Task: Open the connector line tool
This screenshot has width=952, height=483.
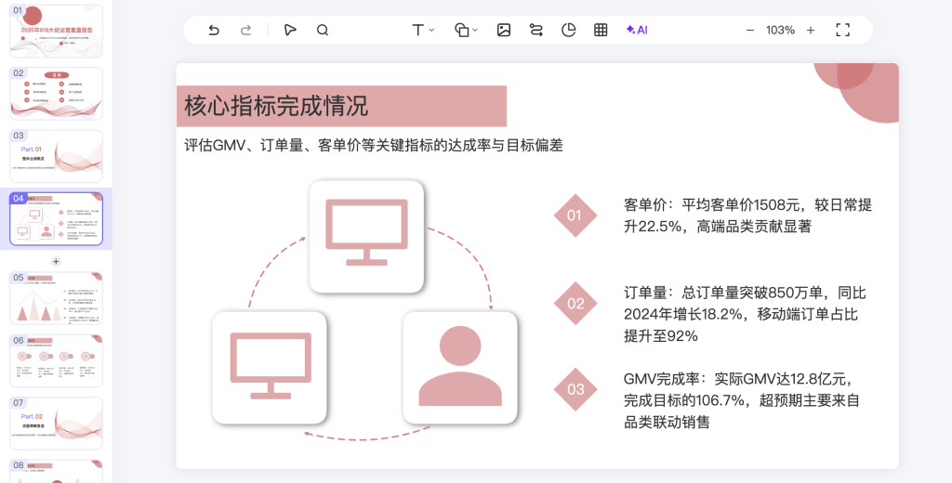Action: pyautogui.click(x=536, y=30)
